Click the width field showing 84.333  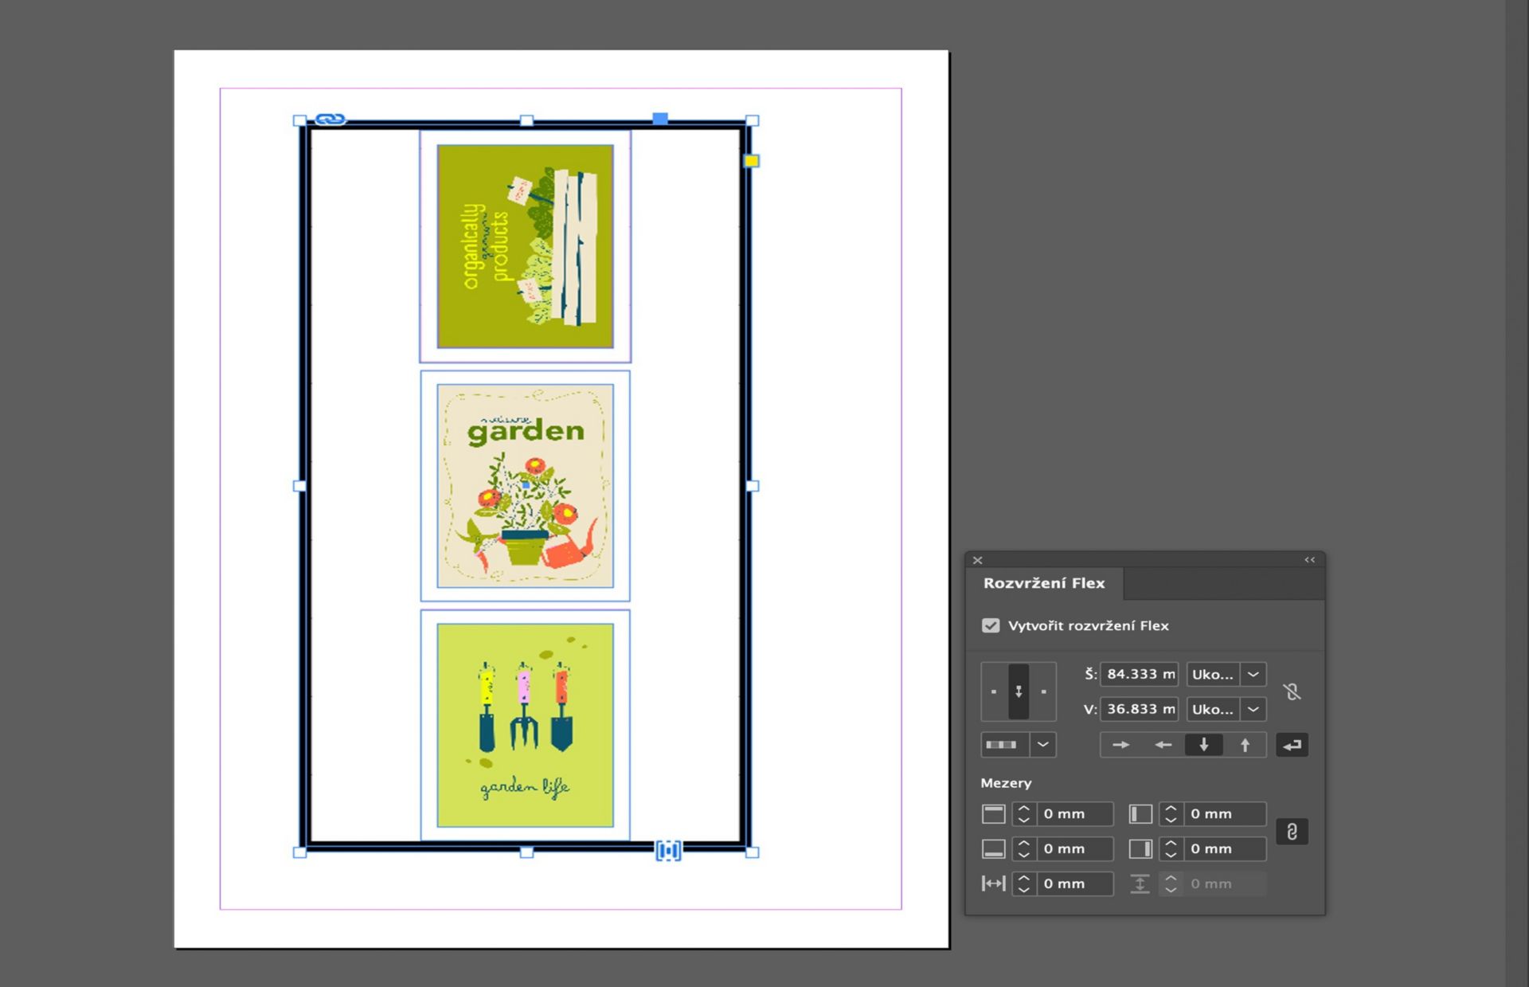1138,675
